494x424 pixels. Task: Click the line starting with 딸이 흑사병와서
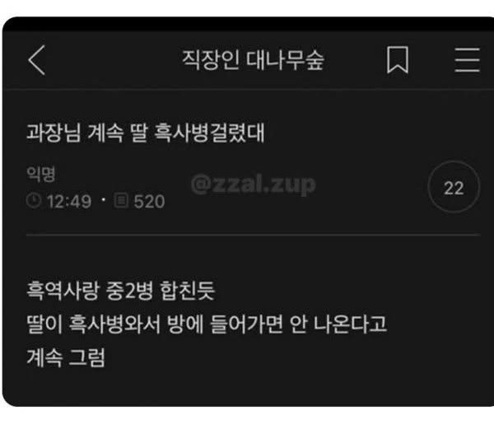pyautogui.click(x=207, y=324)
